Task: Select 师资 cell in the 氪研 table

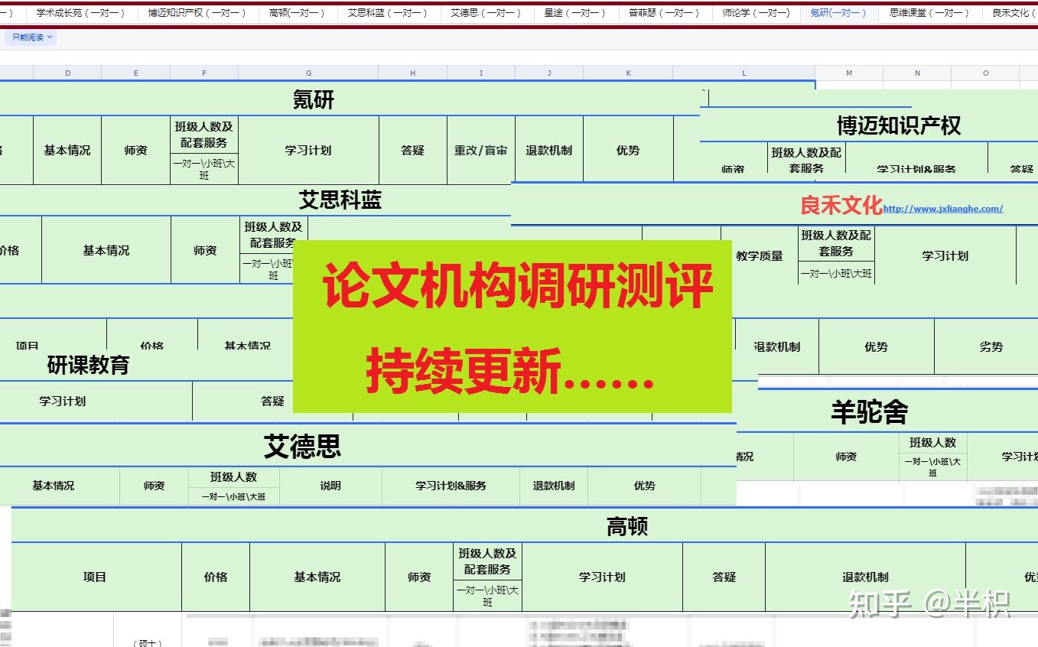Action: coord(136,150)
